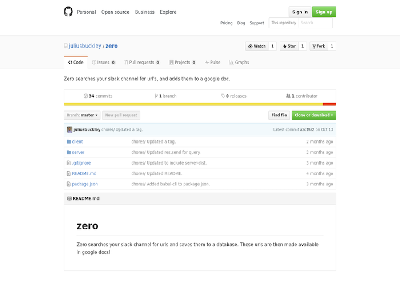Image resolution: width=400 pixels, height=289 pixels.
Task: Click the contributors people icon
Action: [288, 96]
